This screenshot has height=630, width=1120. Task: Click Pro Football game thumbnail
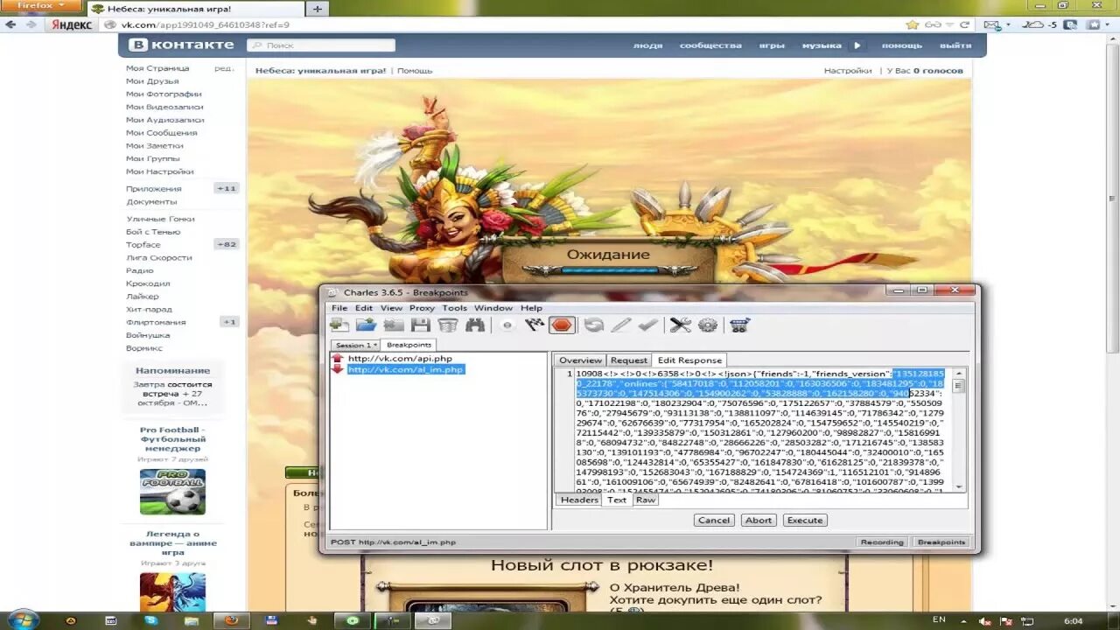[172, 492]
